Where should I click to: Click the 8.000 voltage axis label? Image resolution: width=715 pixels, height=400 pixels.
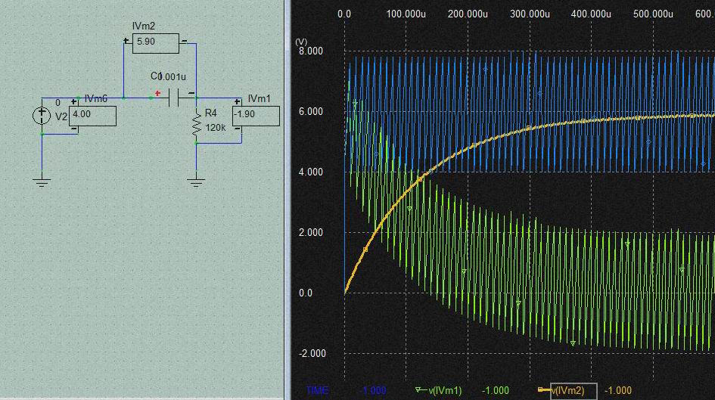pos(309,51)
